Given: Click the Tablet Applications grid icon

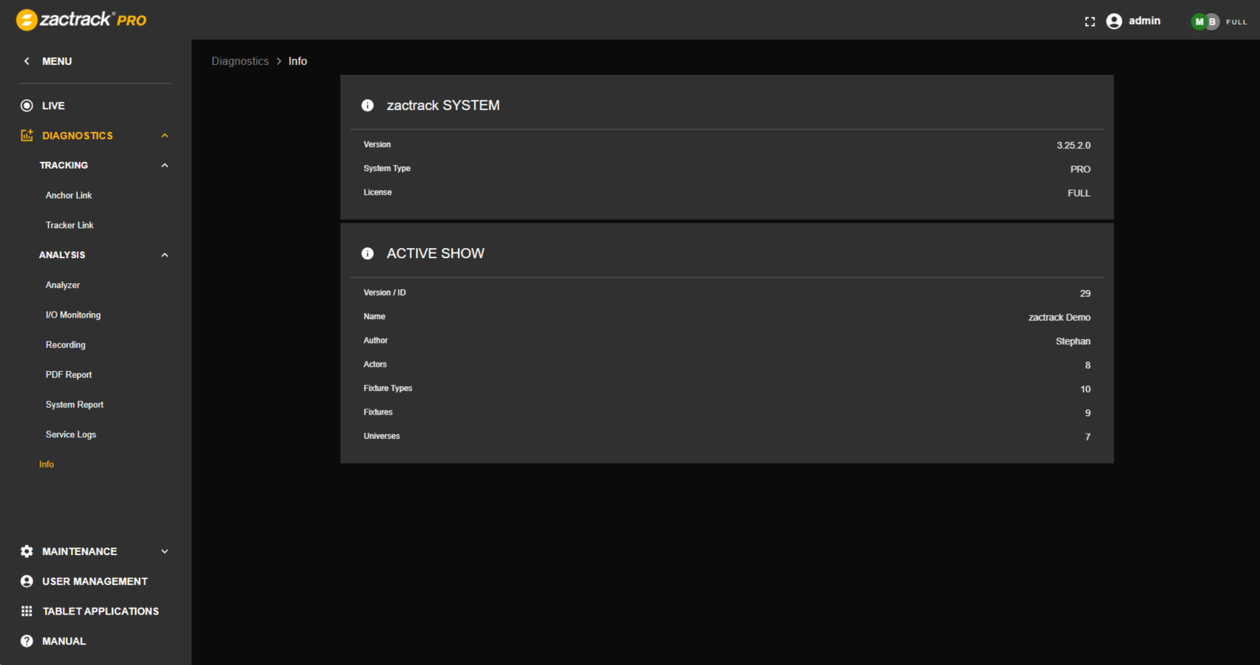Looking at the screenshot, I should (27, 611).
